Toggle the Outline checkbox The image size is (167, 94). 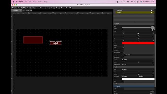tap(123, 55)
